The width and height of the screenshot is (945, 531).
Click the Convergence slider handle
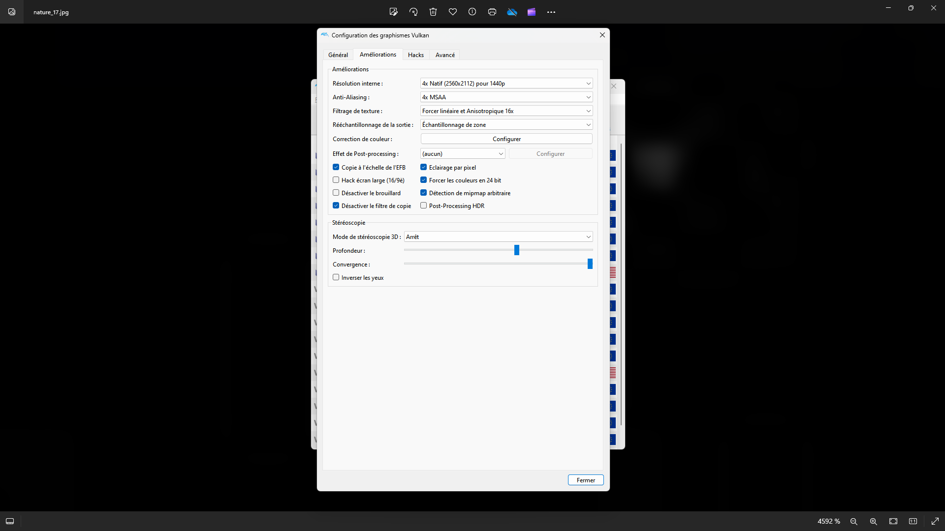(590, 264)
